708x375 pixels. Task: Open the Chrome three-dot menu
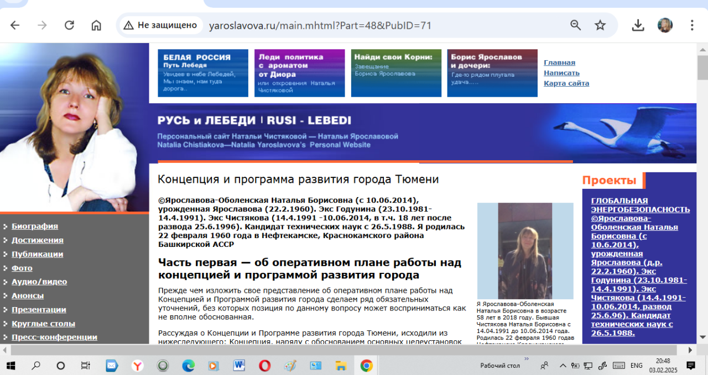(x=692, y=25)
